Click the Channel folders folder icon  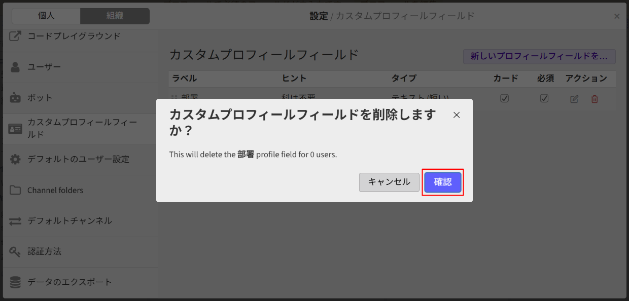click(x=15, y=191)
